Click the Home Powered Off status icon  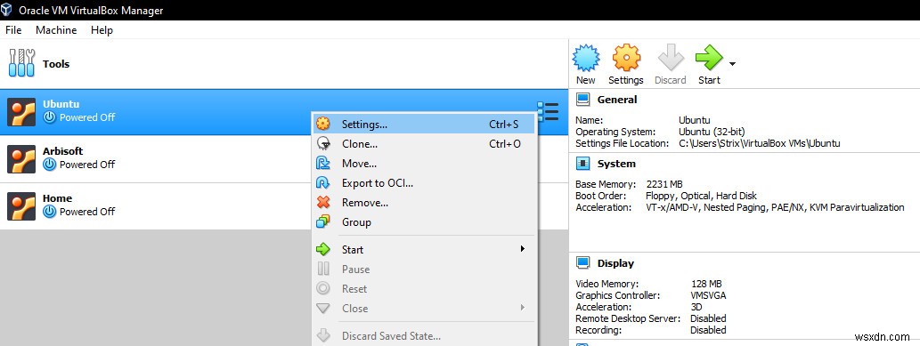[50, 212]
